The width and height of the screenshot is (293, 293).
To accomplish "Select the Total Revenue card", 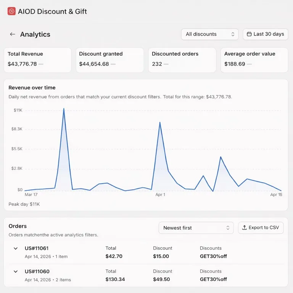I will (37, 60).
